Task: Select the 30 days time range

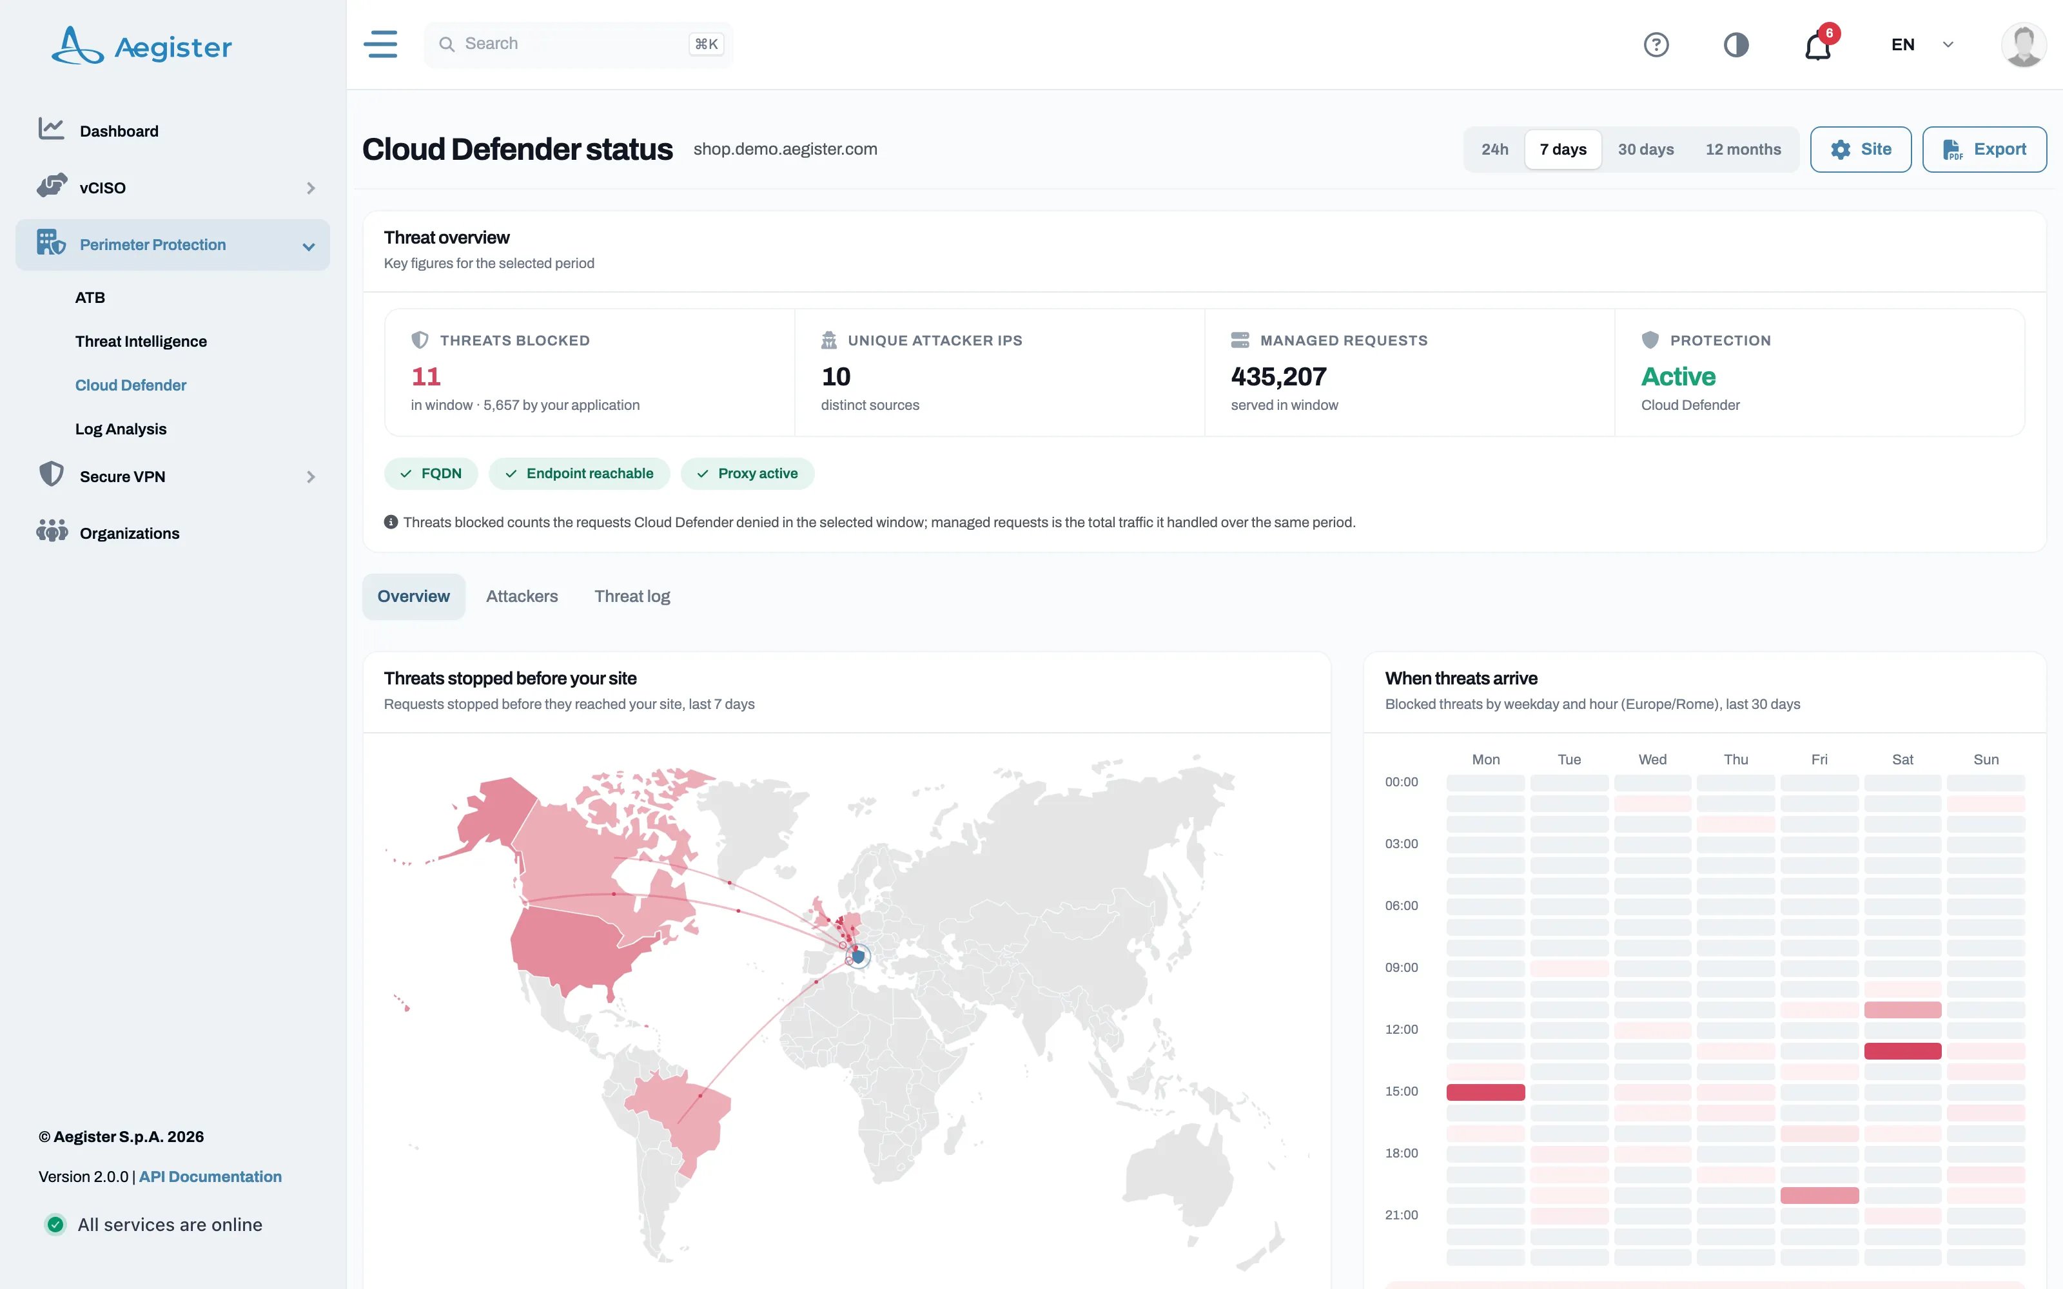Action: 1645,149
